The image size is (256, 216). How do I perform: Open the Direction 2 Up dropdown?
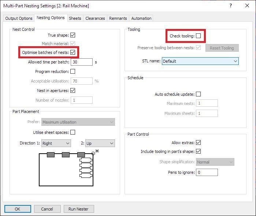click(x=100, y=143)
